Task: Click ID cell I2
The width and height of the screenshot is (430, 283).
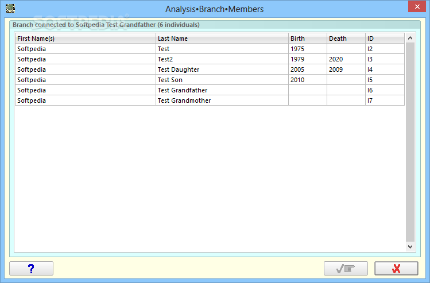Action: pos(385,49)
